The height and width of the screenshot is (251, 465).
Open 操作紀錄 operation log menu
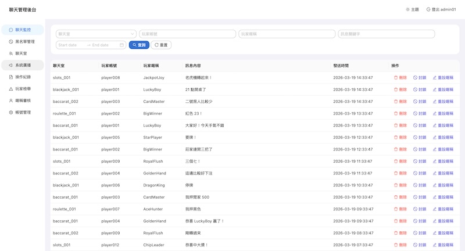[23, 77]
